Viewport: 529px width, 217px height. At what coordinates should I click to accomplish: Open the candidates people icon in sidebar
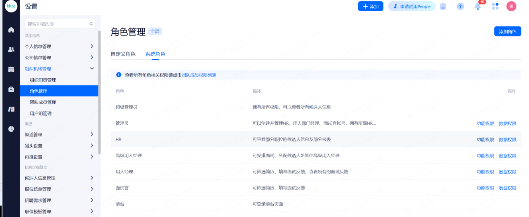point(11,49)
